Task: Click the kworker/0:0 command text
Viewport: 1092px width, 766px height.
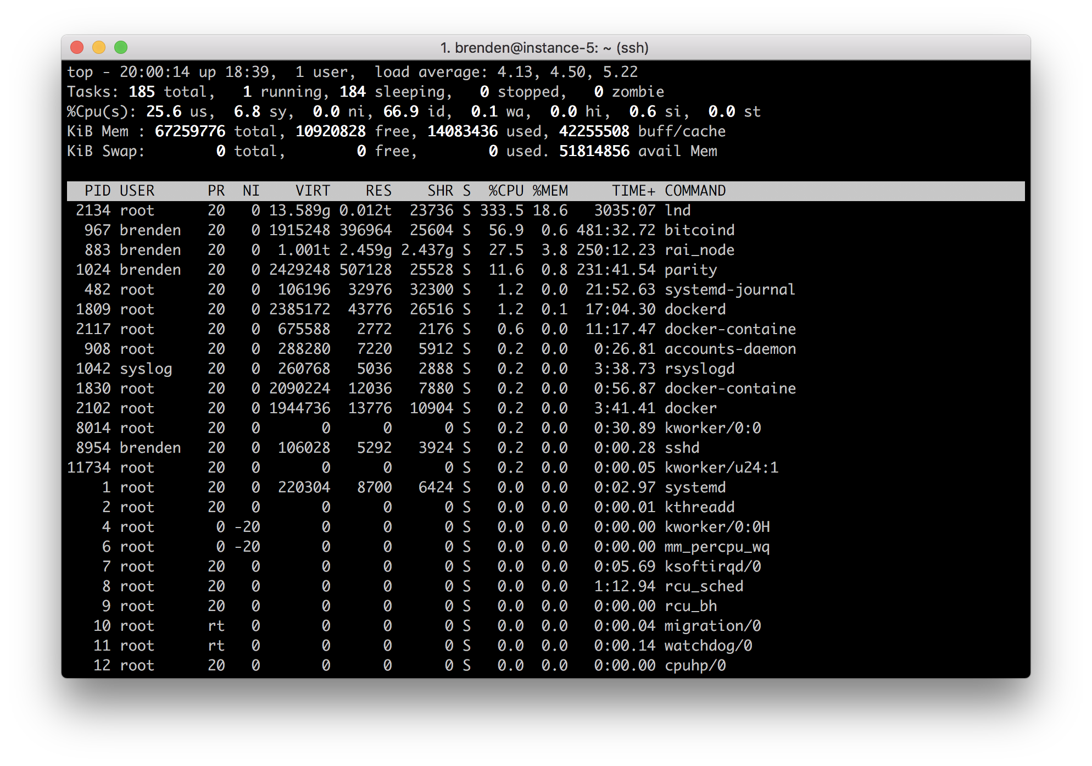Action: [x=712, y=428]
